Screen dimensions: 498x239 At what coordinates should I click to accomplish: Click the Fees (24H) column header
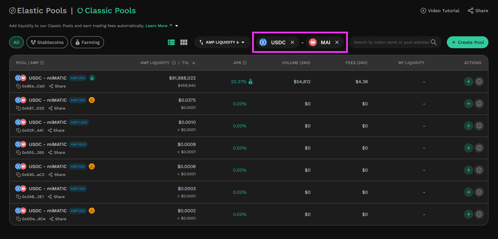356,63
